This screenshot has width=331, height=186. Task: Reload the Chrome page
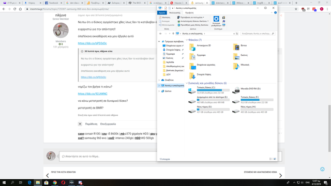[15, 9]
